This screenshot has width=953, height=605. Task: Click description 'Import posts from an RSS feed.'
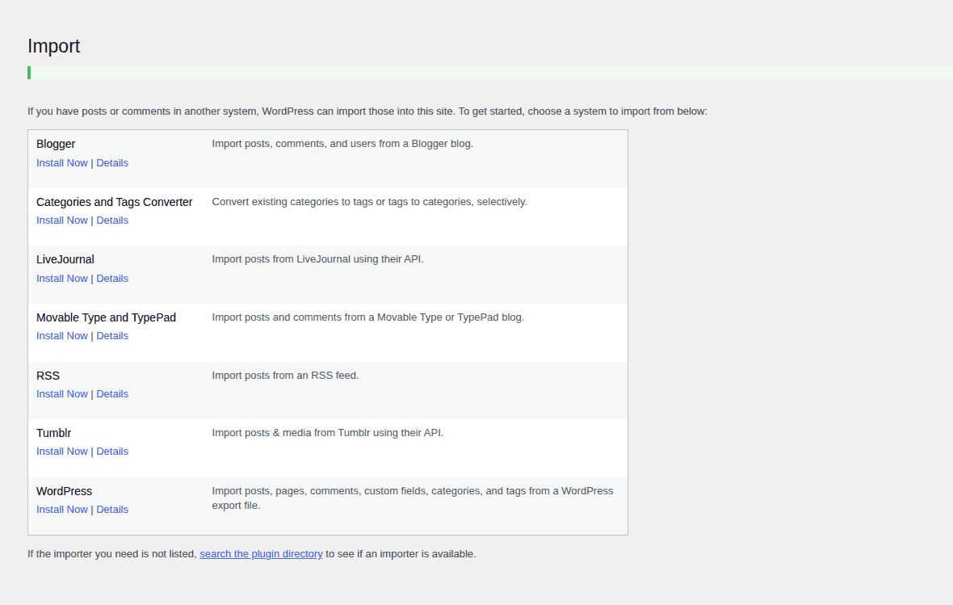[x=285, y=376]
